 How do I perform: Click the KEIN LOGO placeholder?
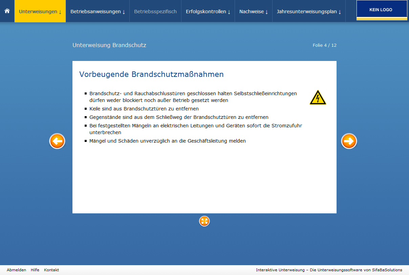click(382, 9)
